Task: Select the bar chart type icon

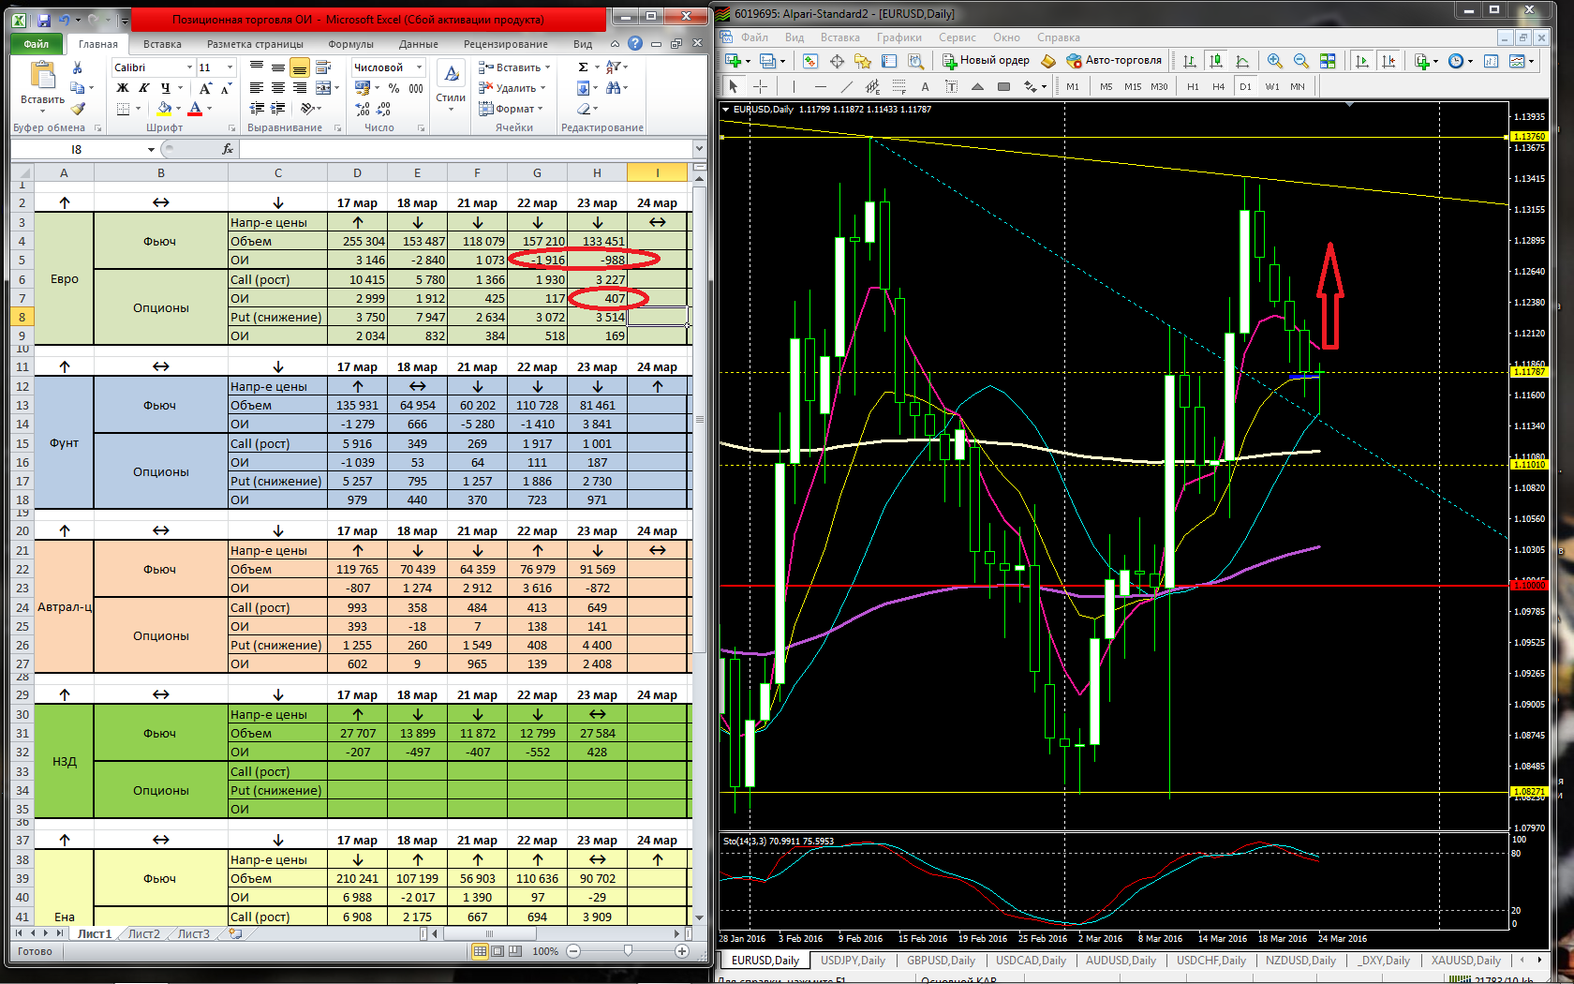Action: (x=1190, y=61)
